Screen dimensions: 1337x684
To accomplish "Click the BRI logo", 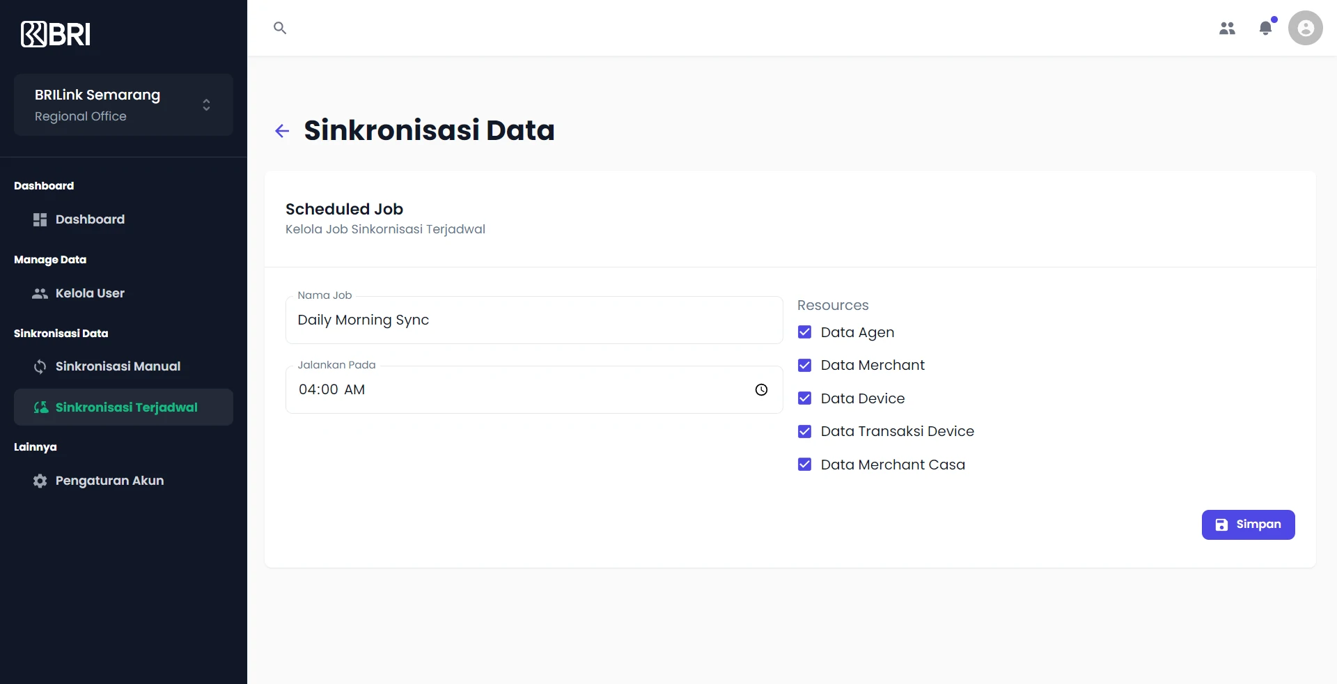I will [56, 34].
